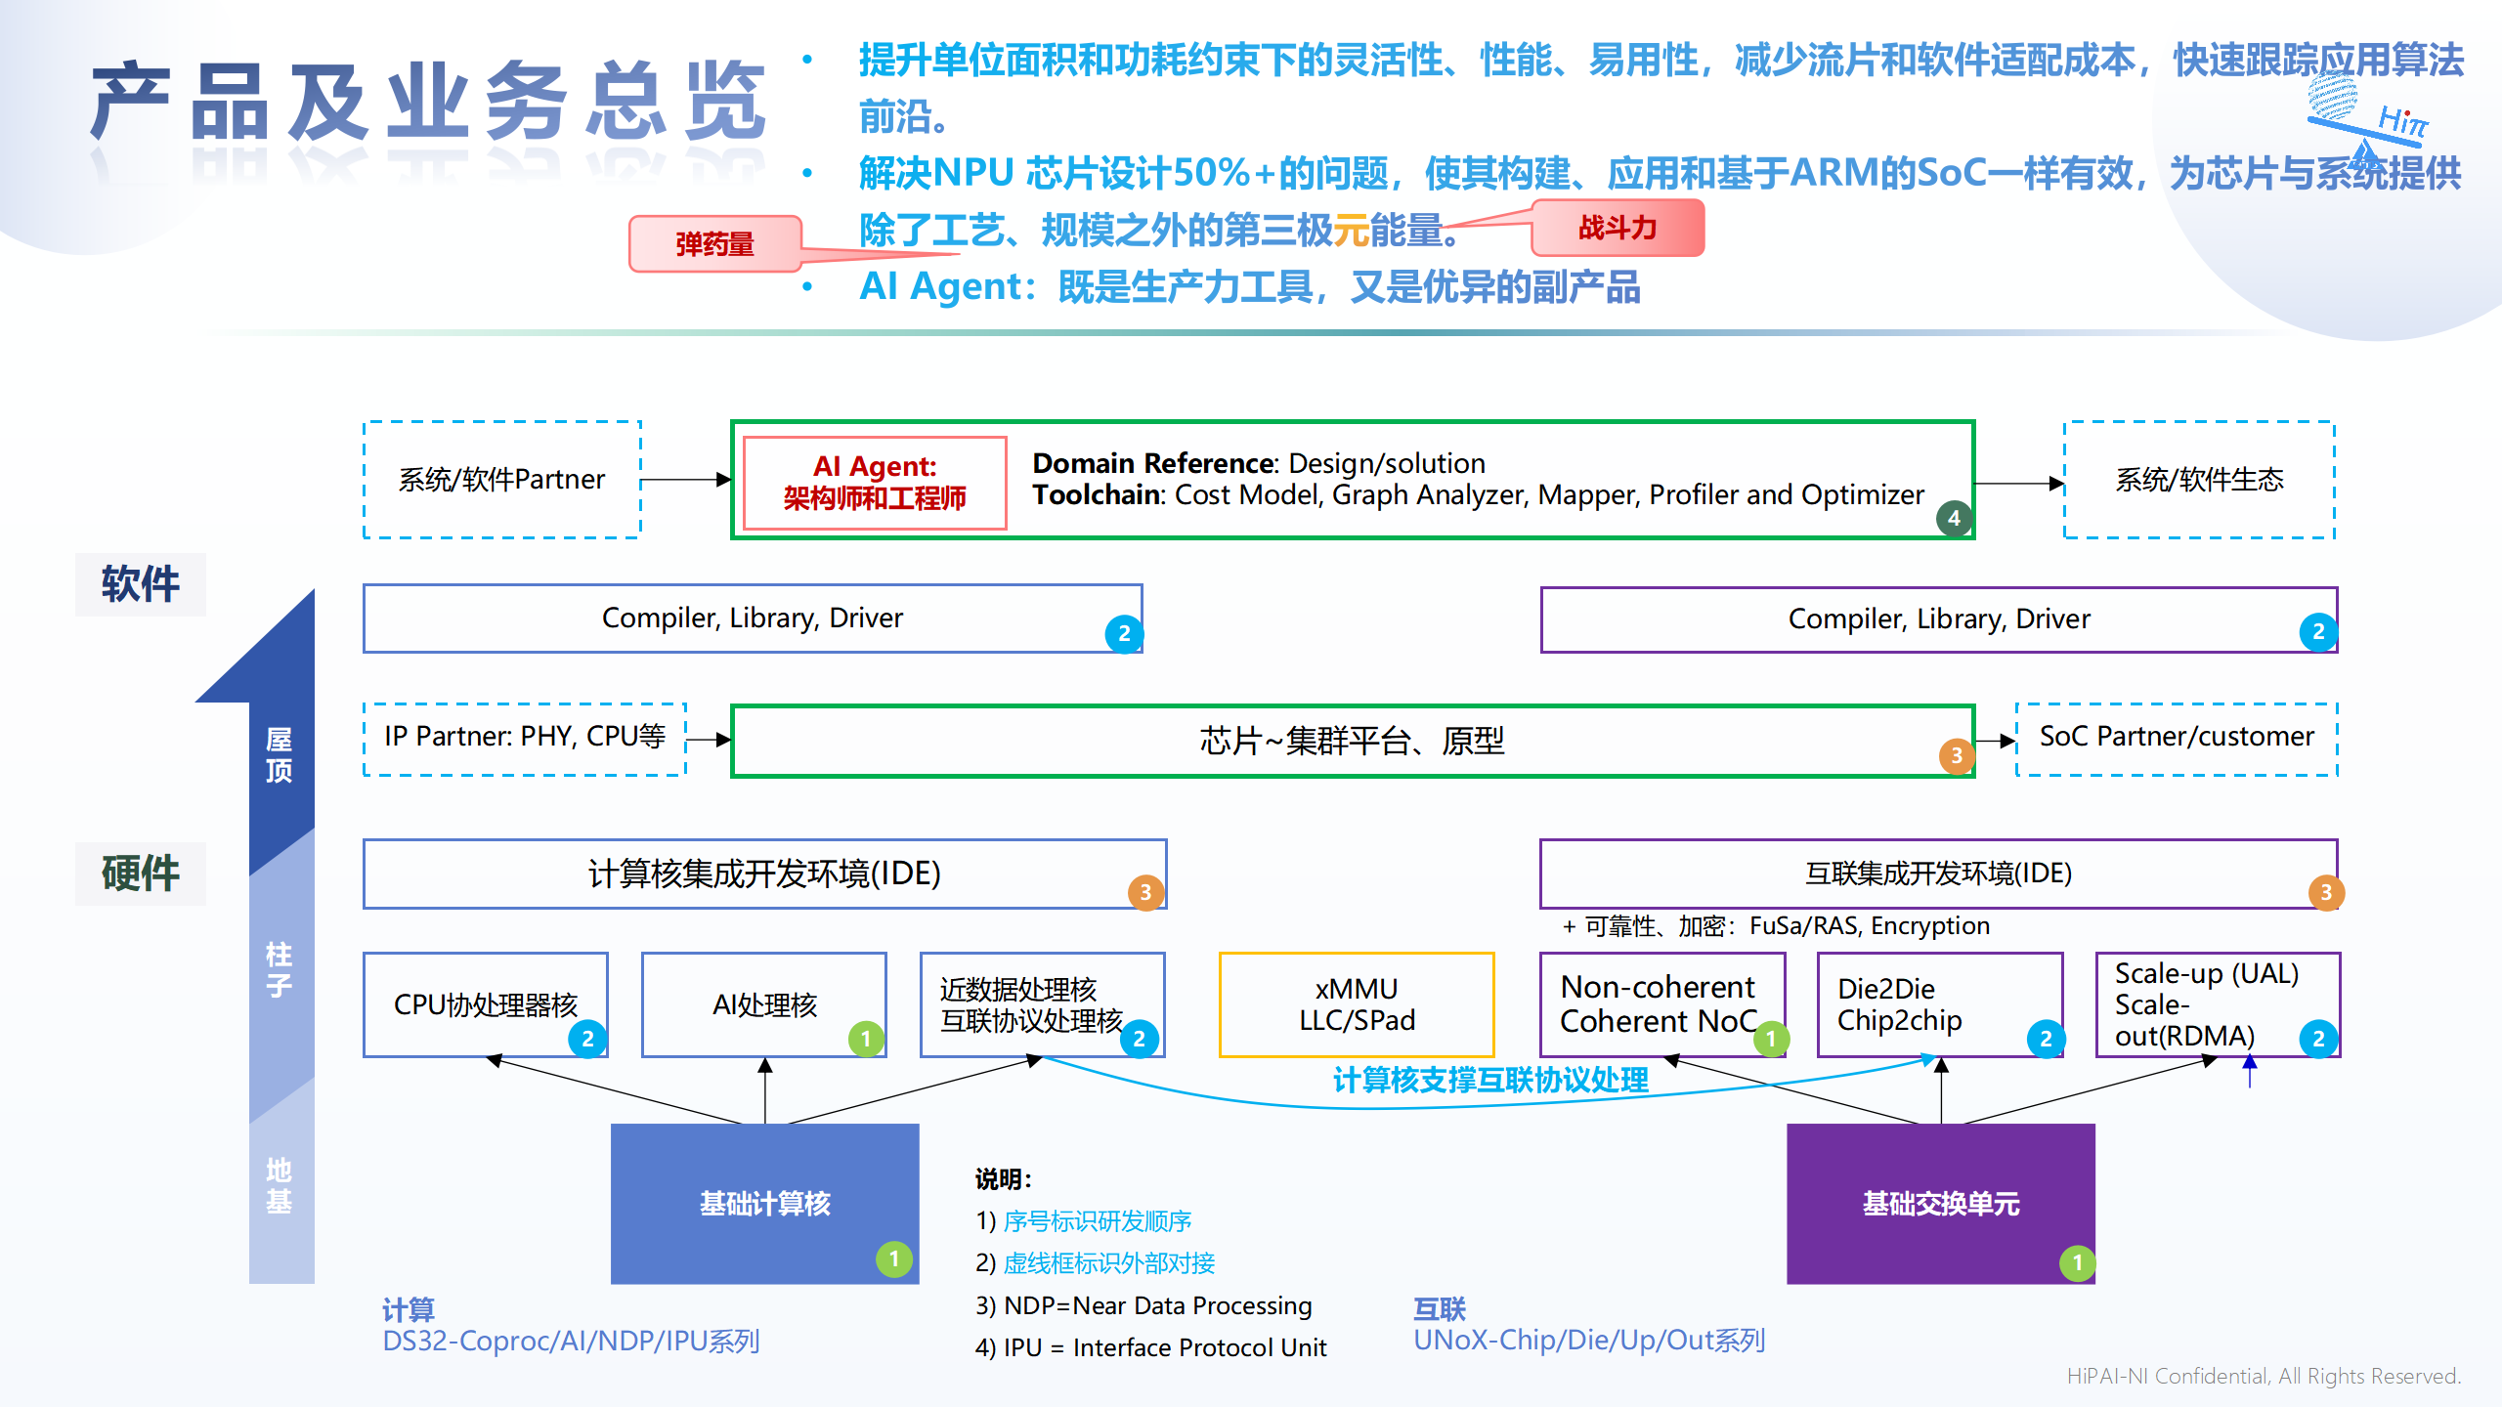
Task: Click blue badge 2 on CPU协处理器核 box
Action: (x=587, y=1039)
